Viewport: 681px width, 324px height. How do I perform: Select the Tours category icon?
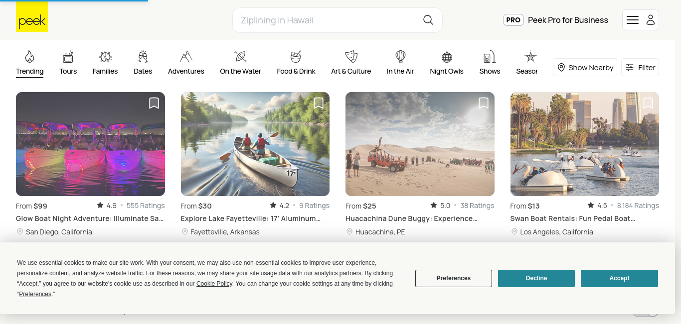(x=68, y=56)
